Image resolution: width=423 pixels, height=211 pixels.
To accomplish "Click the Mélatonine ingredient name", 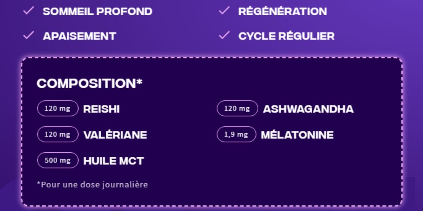I will 297,135.
